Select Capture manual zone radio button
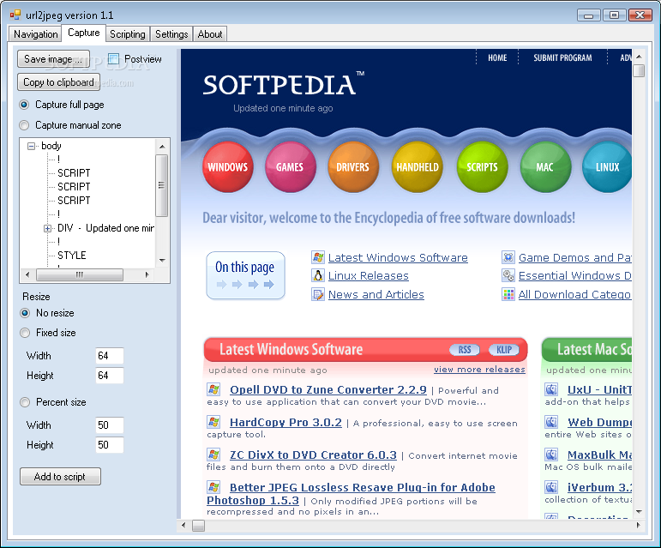This screenshot has width=661, height=548. [24, 125]
